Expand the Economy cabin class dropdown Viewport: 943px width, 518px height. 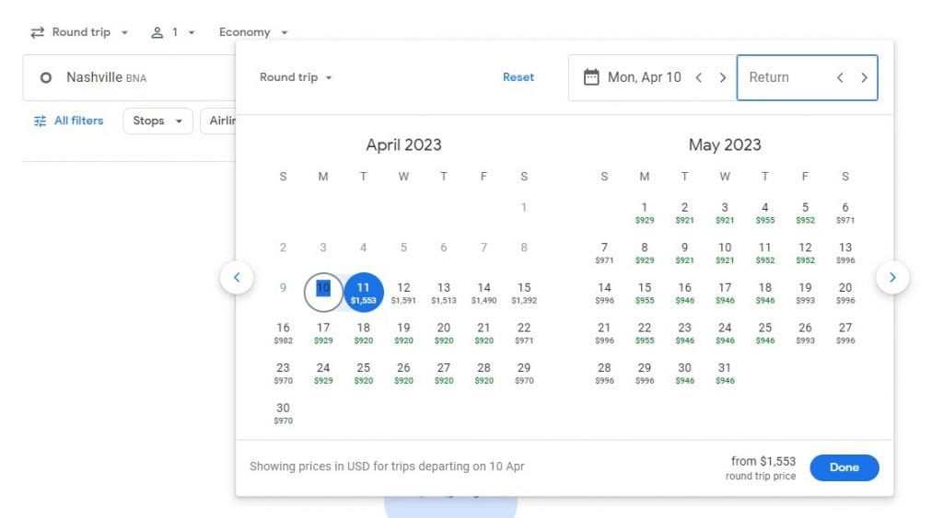coord(253,32)
